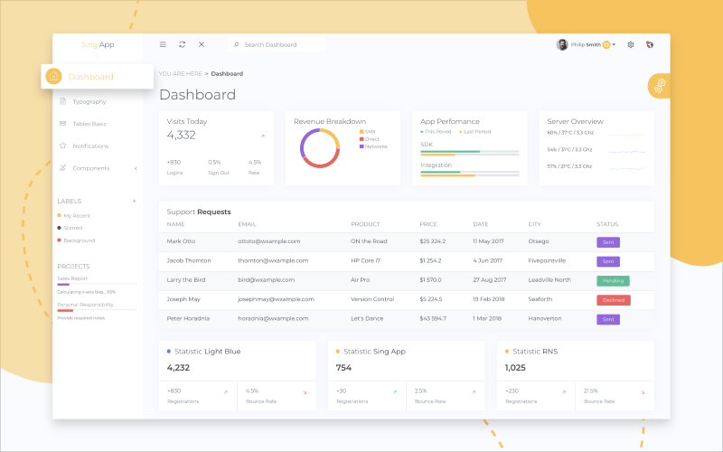Click the Last Period legend item
723x452 pixels.
click(475, 132)
